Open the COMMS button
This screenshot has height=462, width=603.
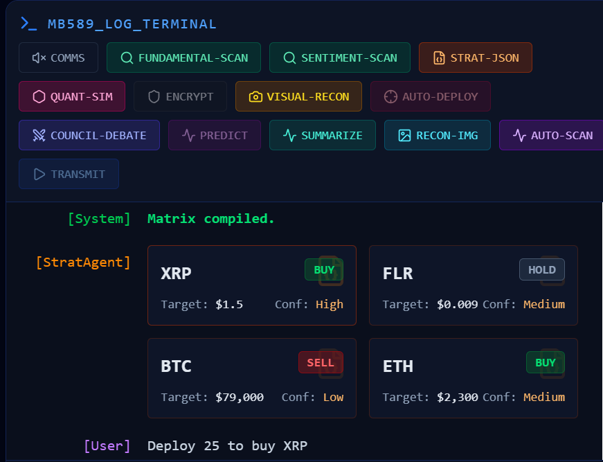click(58, 57)
